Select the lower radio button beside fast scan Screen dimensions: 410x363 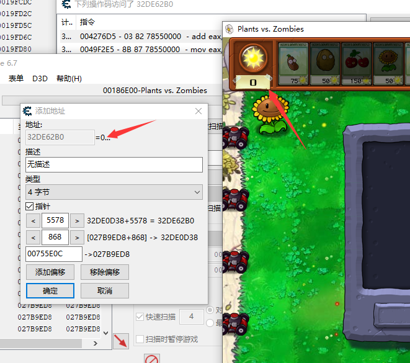click(x=210, y=323)
